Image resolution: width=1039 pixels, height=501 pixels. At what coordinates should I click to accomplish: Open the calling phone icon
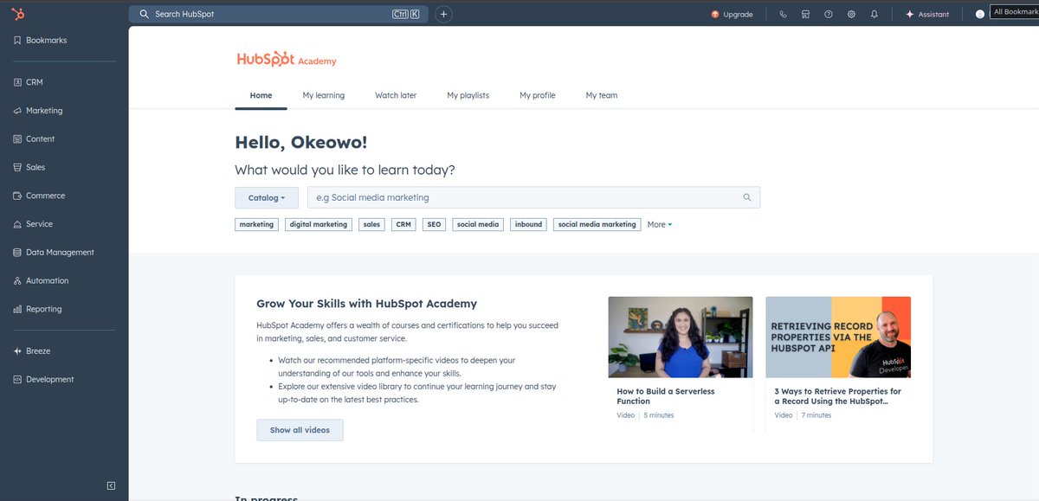[783, 14]
